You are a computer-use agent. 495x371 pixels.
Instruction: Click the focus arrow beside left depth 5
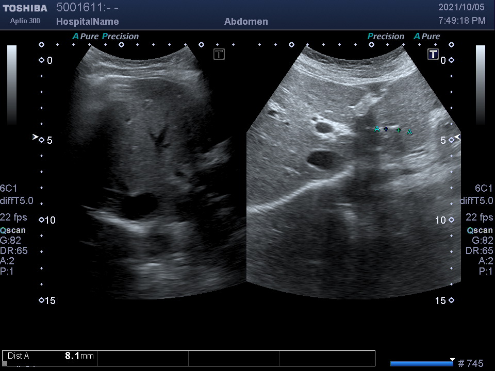[35, 137]
